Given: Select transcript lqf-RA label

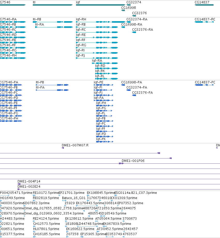Looking at the screenshot, I should coord(97,61).
